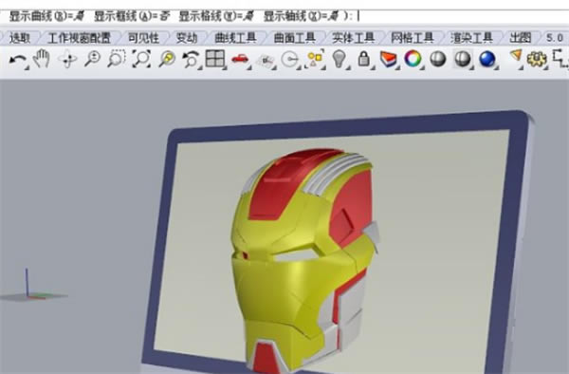Image resolution: width=569 pixels, height=374 pixels.
Task: Open the gear Options icon
Action: coord(537,59)
